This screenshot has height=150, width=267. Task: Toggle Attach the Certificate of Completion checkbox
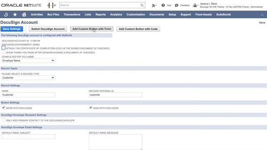point(3,48)
